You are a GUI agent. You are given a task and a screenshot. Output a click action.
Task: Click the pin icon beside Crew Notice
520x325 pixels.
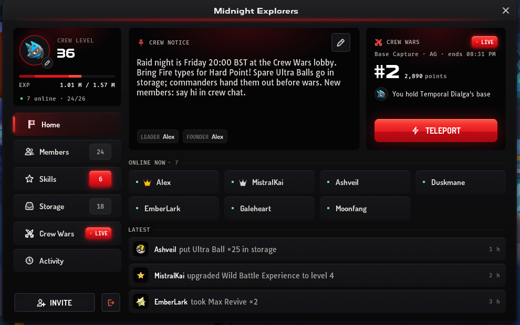tap(141, 42)
